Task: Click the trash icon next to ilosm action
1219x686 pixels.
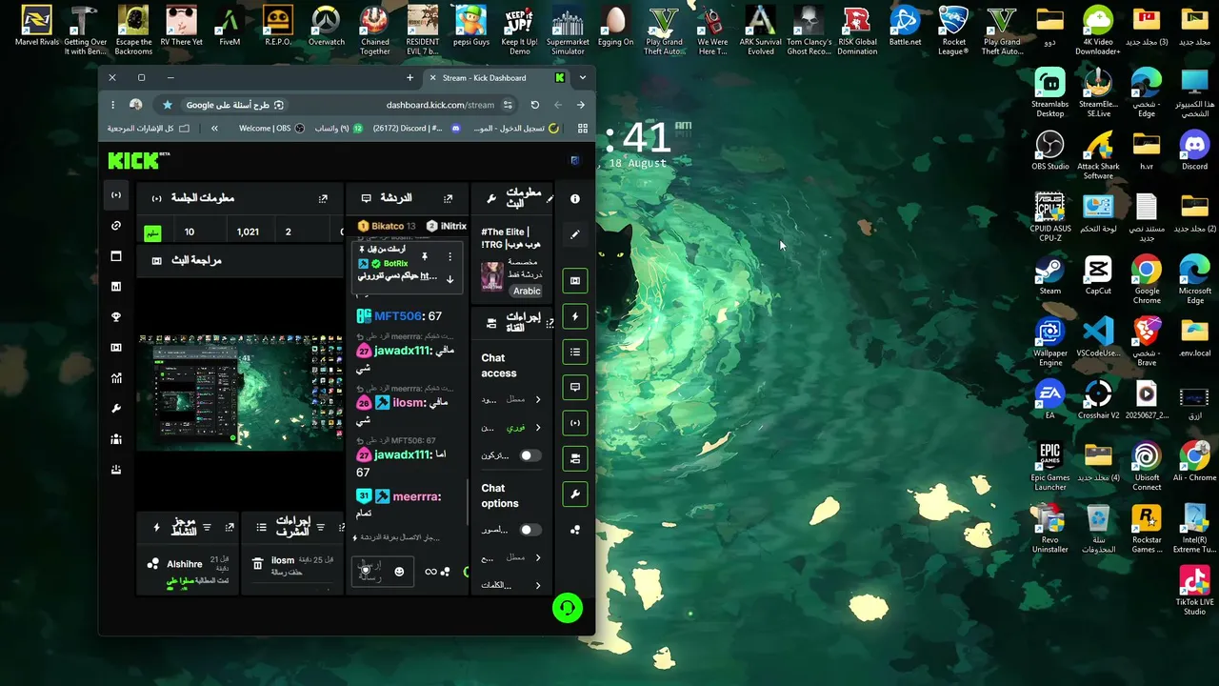Action: click(257, 564)
